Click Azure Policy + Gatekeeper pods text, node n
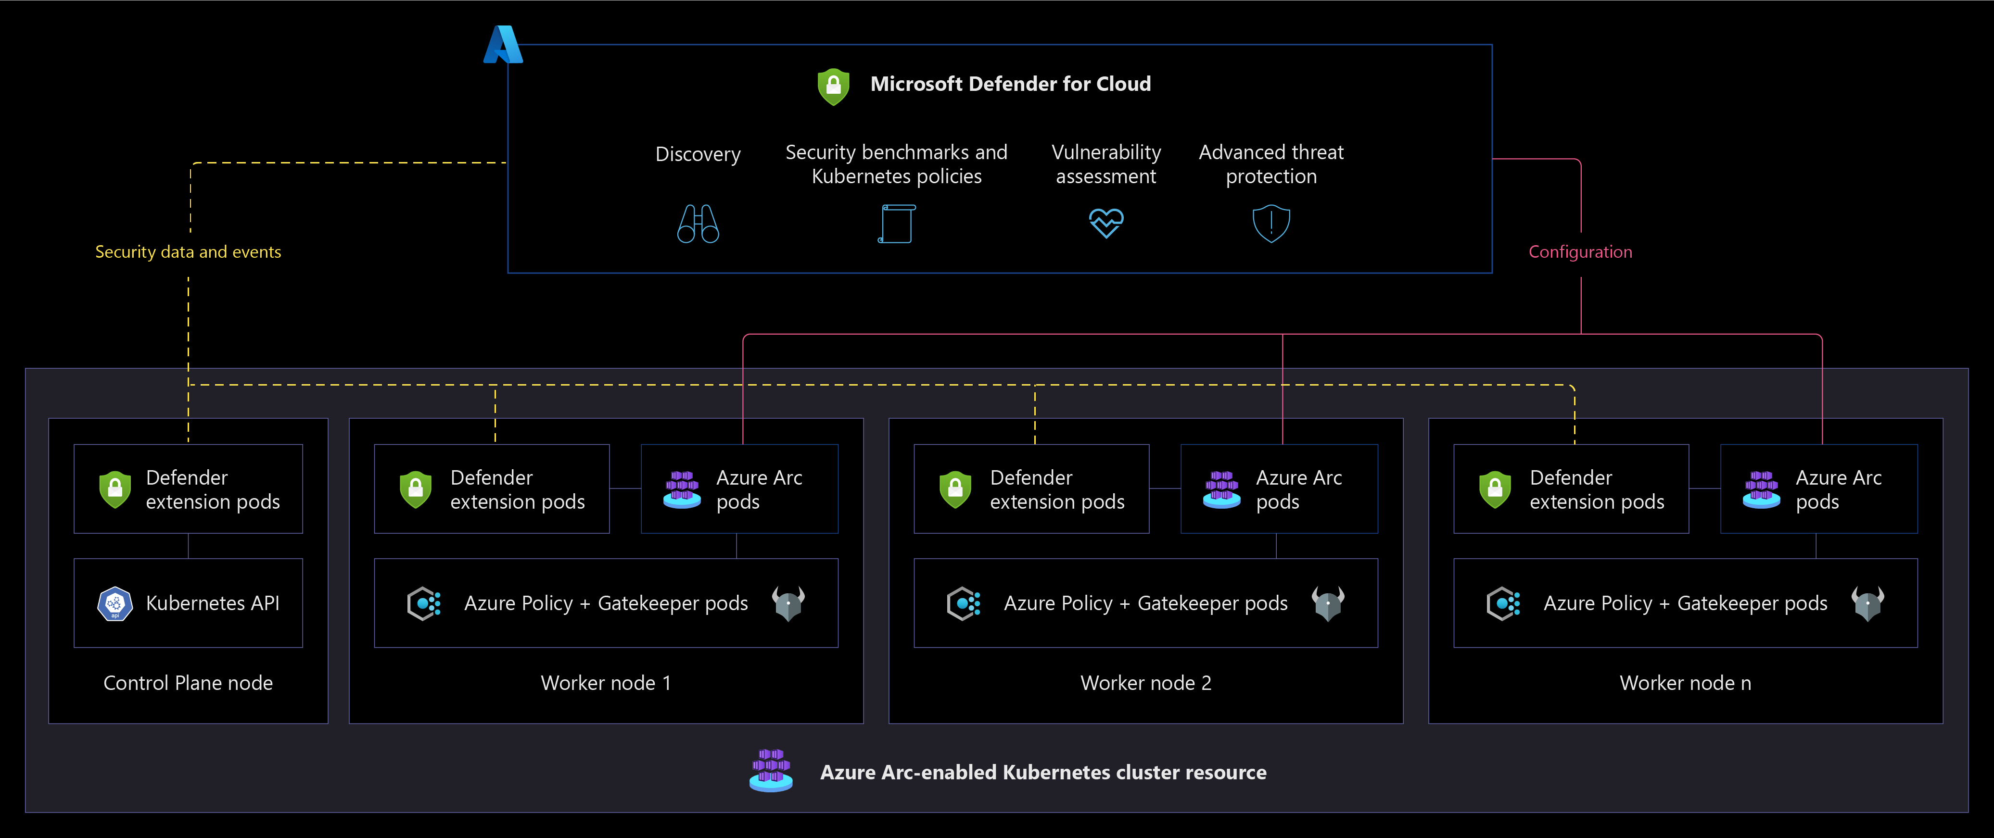 1685,603
